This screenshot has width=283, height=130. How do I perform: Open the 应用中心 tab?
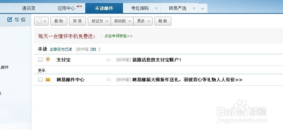point(66,8)
